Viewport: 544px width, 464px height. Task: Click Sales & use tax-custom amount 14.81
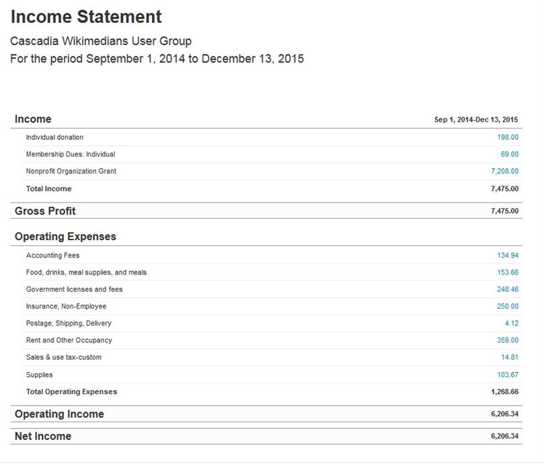tap(510, 357)
